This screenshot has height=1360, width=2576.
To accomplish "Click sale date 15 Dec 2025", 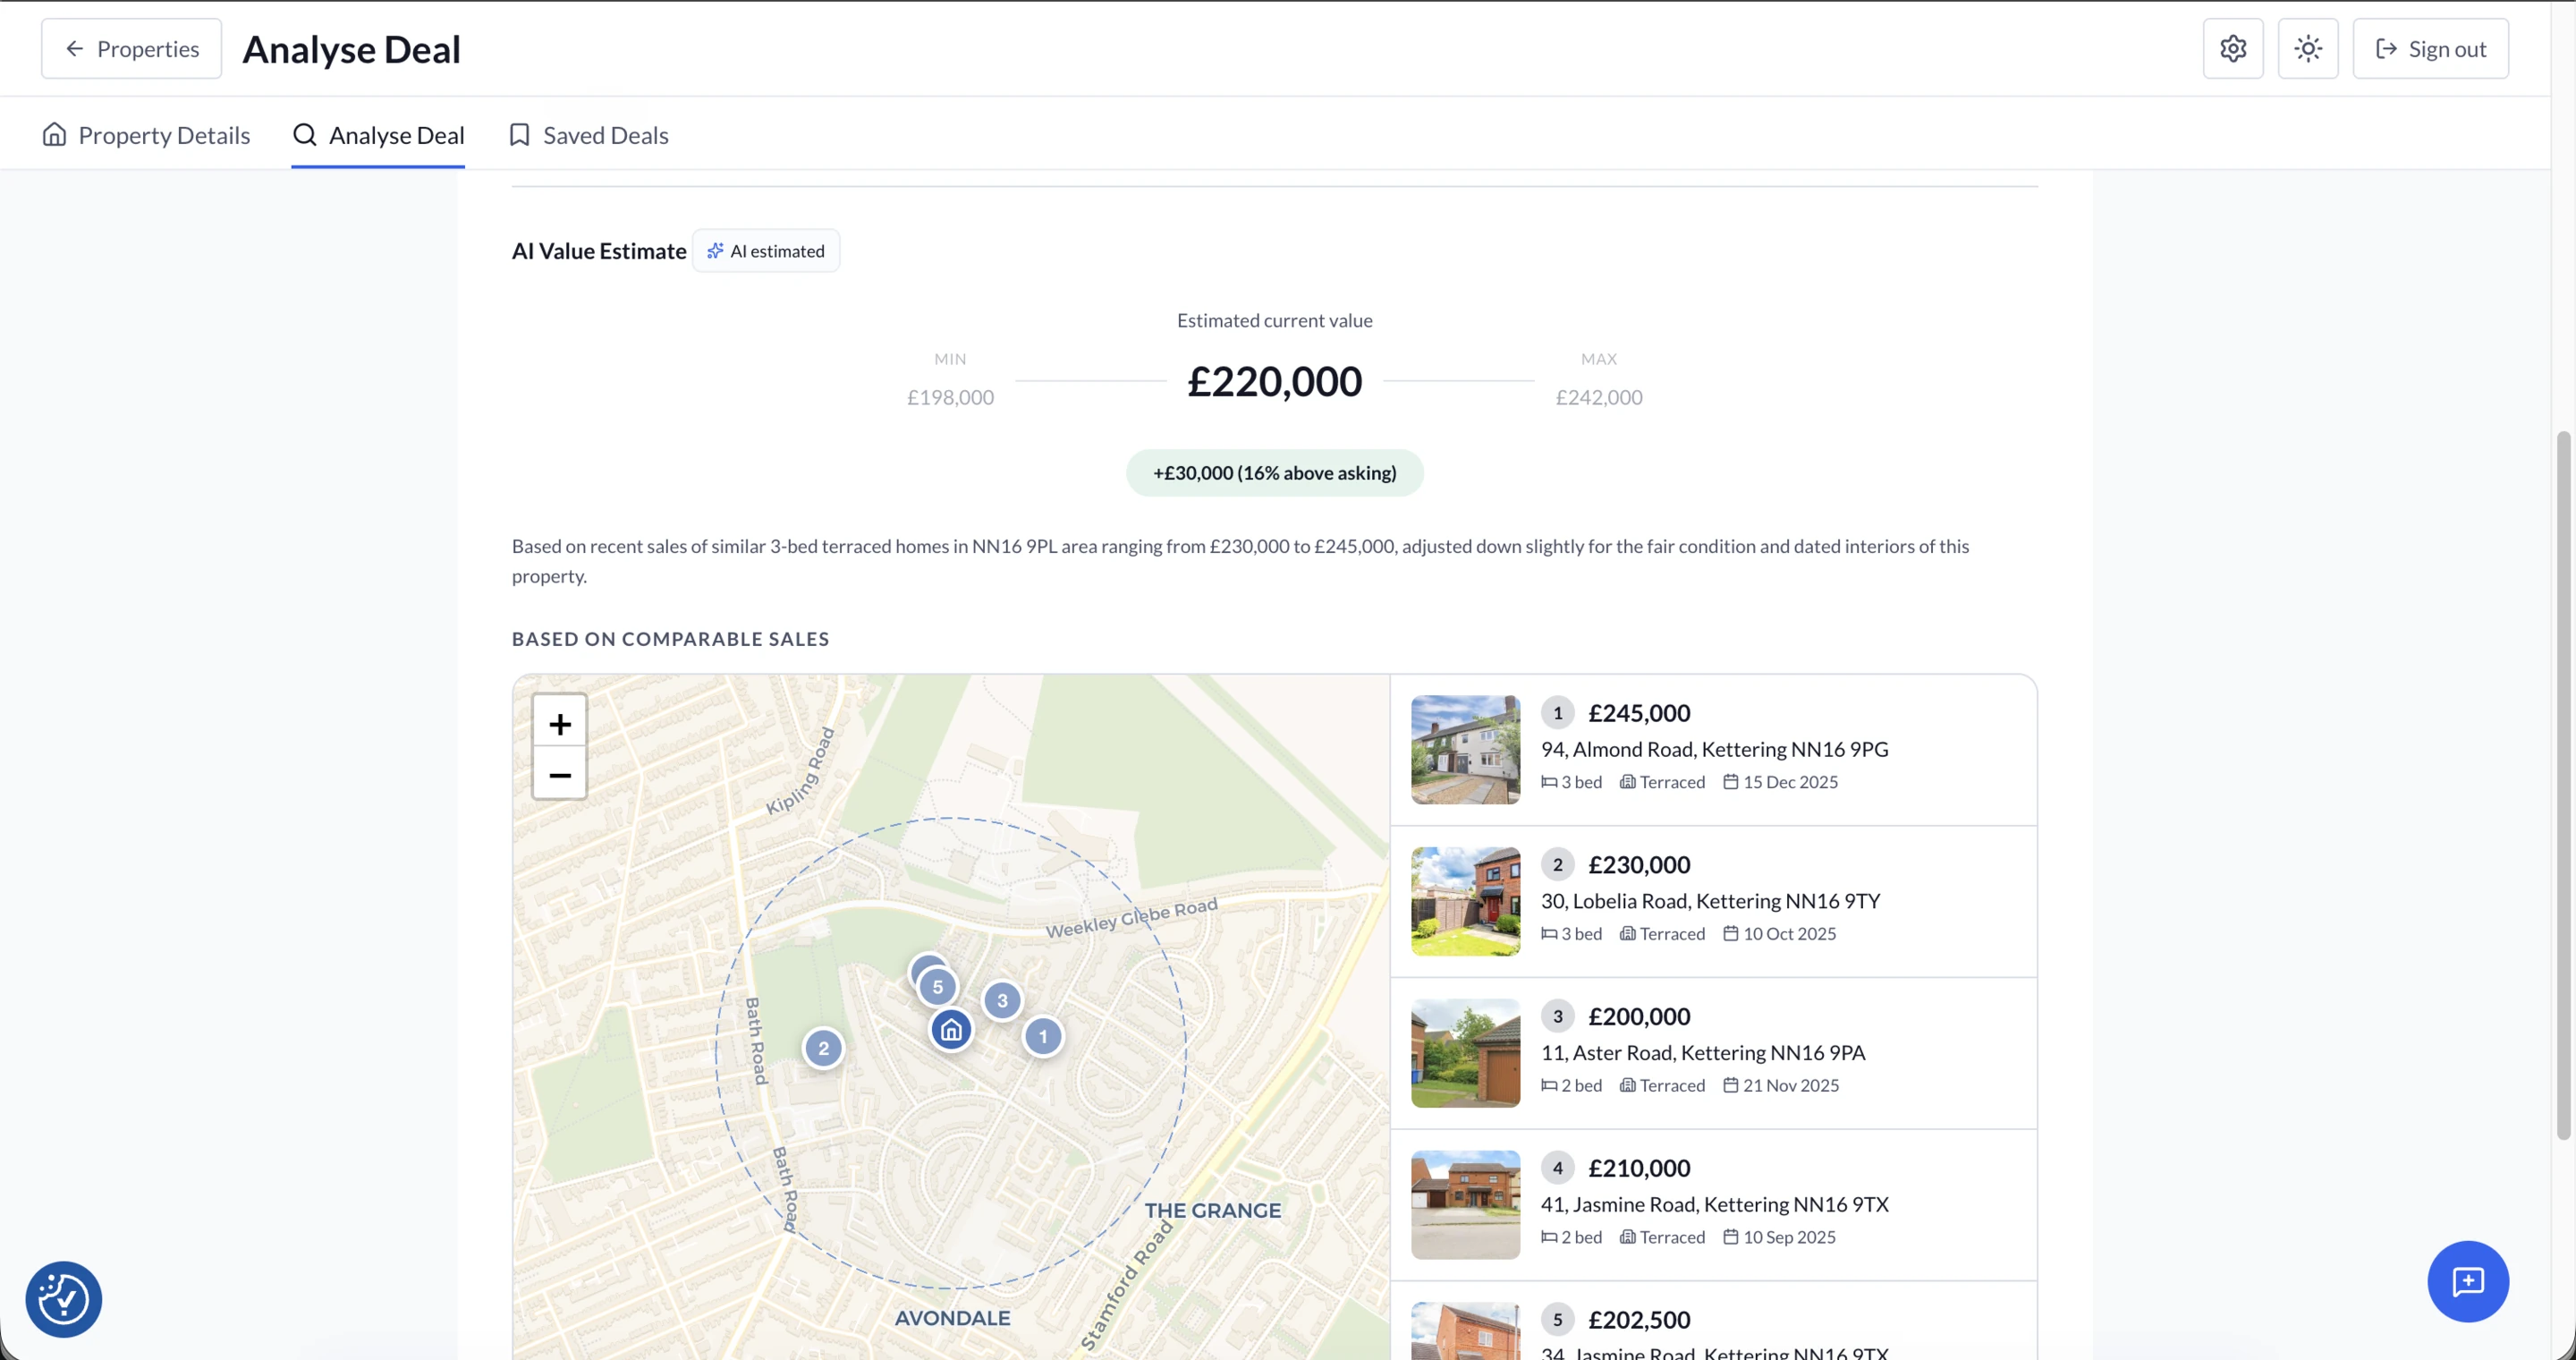I will (x=1781, y=782).
